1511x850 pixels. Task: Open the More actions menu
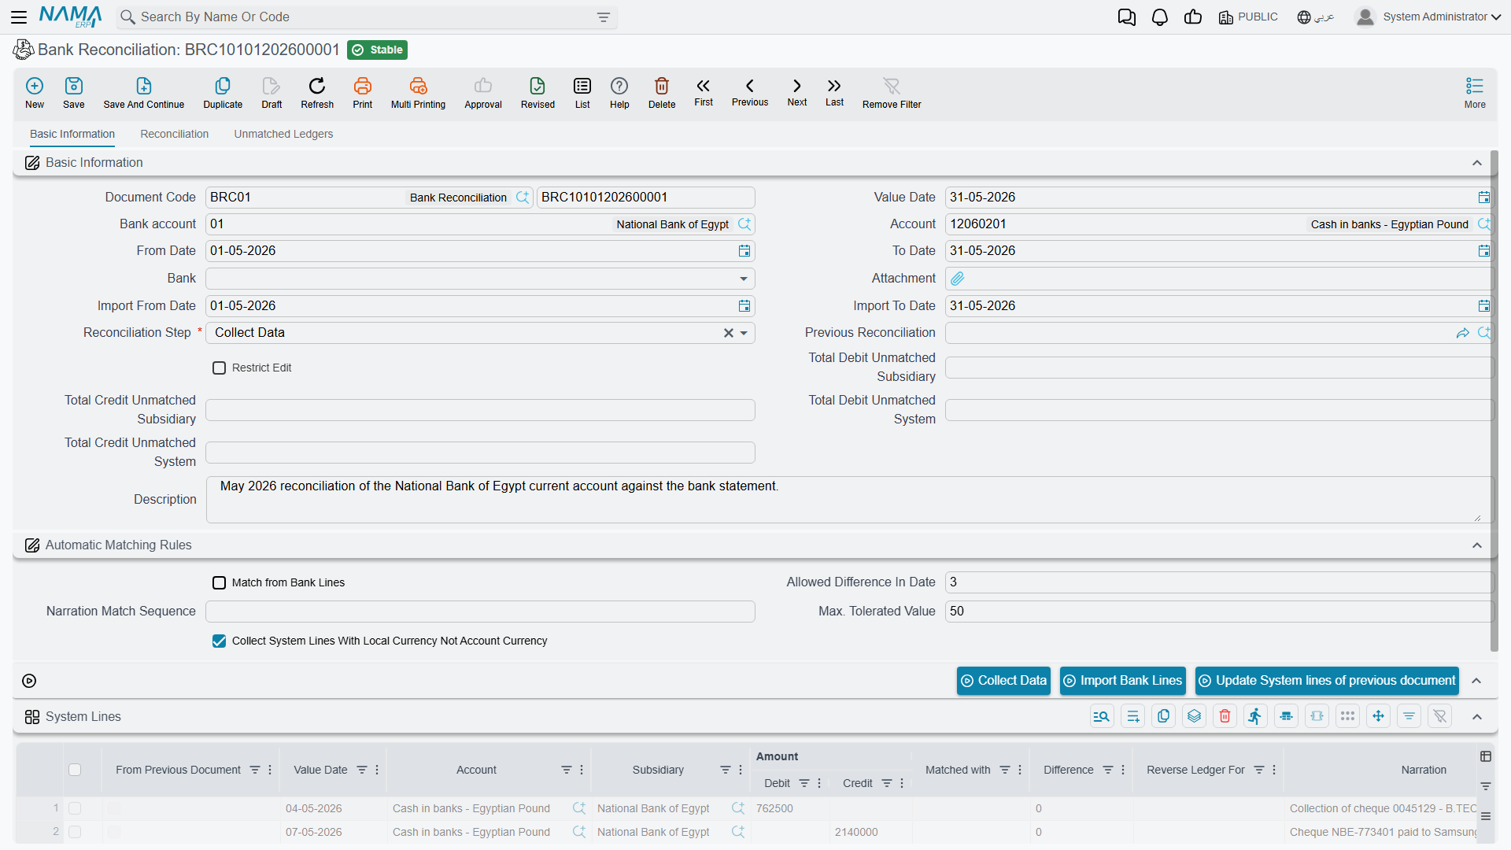pyautogui.click(x=1475, y=92)
